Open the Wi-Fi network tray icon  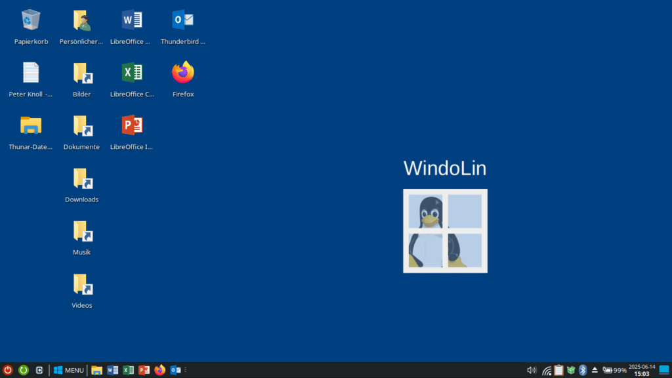click(547, 370)
